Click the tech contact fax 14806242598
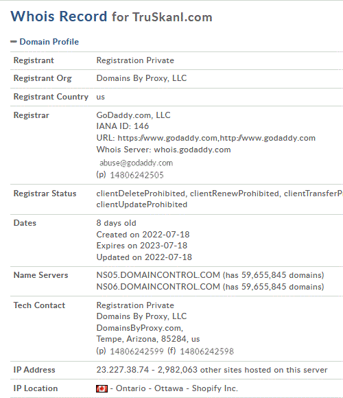 206,351
